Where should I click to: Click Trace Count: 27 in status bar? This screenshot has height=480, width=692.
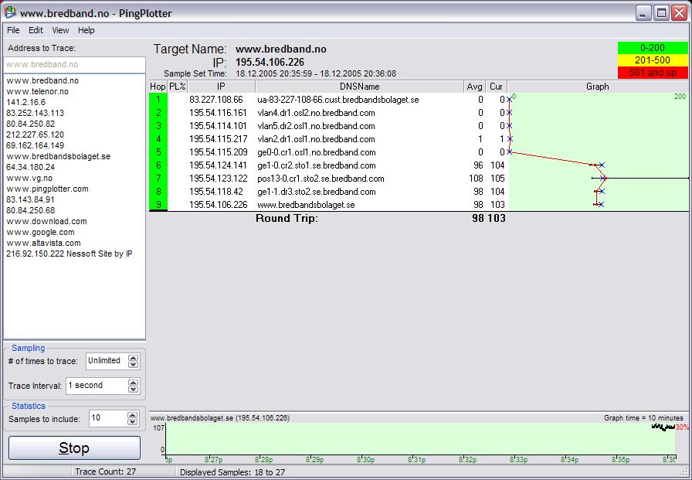pos(106,471)
